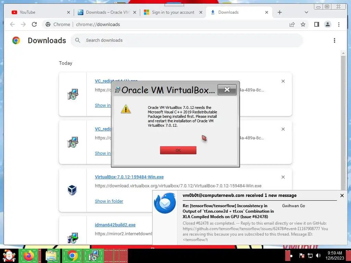The width and height of the screenshot is (351, 263).
Task: Click OK in the VirtualBox warning dialog
Action: [178, 150]
